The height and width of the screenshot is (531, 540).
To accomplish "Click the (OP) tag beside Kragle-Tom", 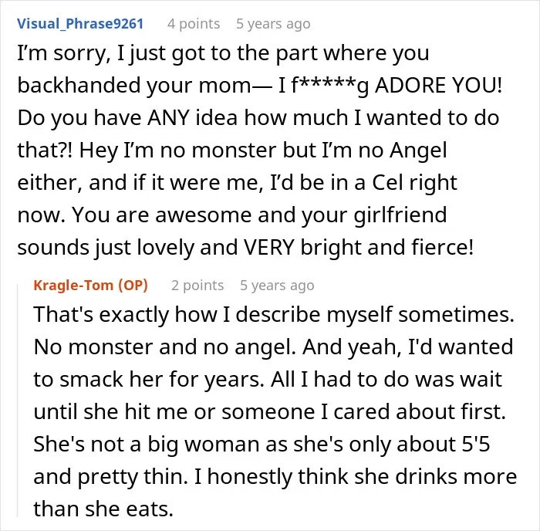I will 133,286.
